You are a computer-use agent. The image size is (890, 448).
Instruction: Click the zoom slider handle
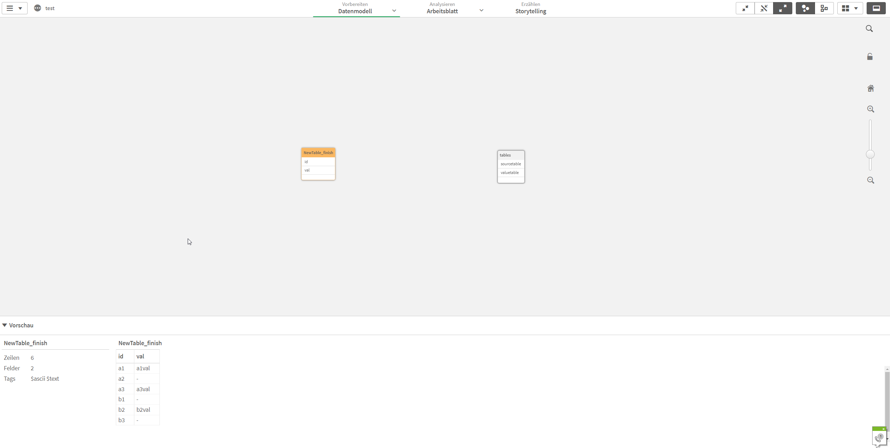click(870, 154)
